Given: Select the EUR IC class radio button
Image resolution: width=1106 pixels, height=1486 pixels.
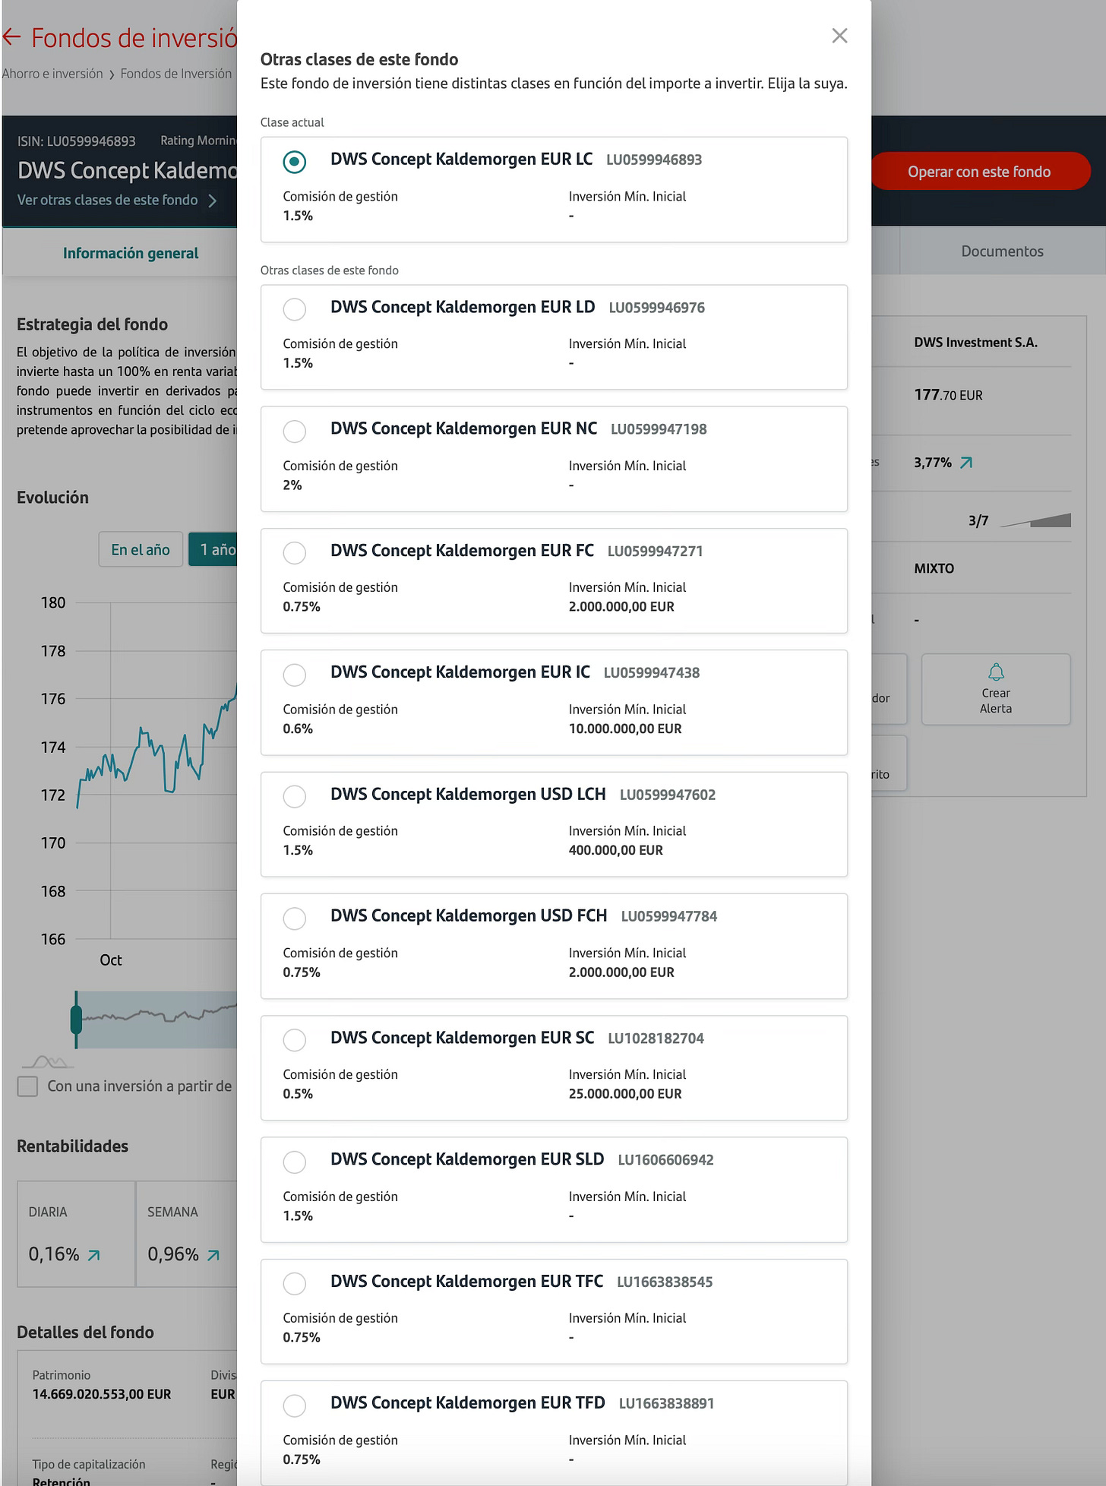Looking at the screenshot, I should 295,674.
